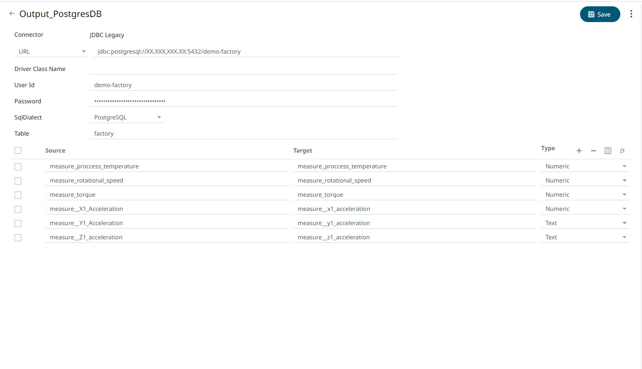
Task: Expand the SqlDialect PostgreSQL dropdown
Action: 127,117
